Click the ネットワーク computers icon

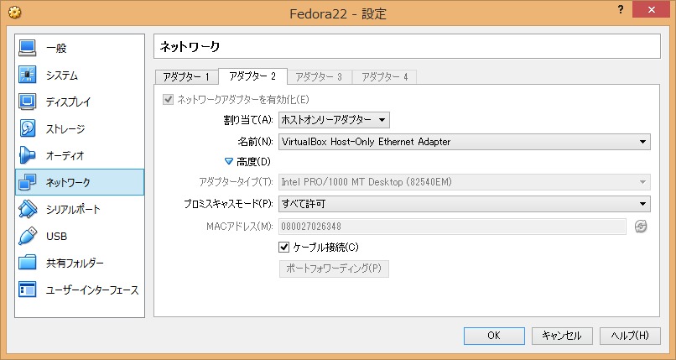pyautogui.click(x=27, y=182)
